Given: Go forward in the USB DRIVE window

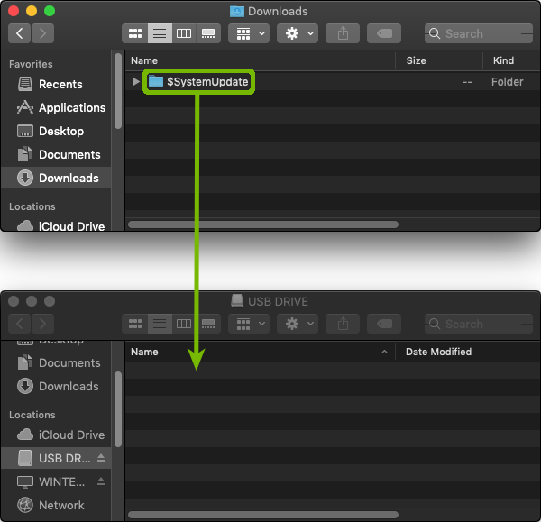Looking at the screenshot, I should 42,324.
